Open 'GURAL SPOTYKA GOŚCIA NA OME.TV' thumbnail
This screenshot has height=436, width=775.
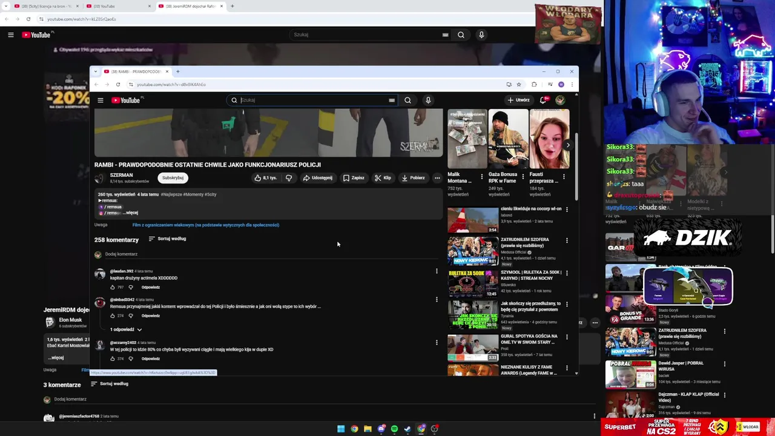[x=473, y=347]
